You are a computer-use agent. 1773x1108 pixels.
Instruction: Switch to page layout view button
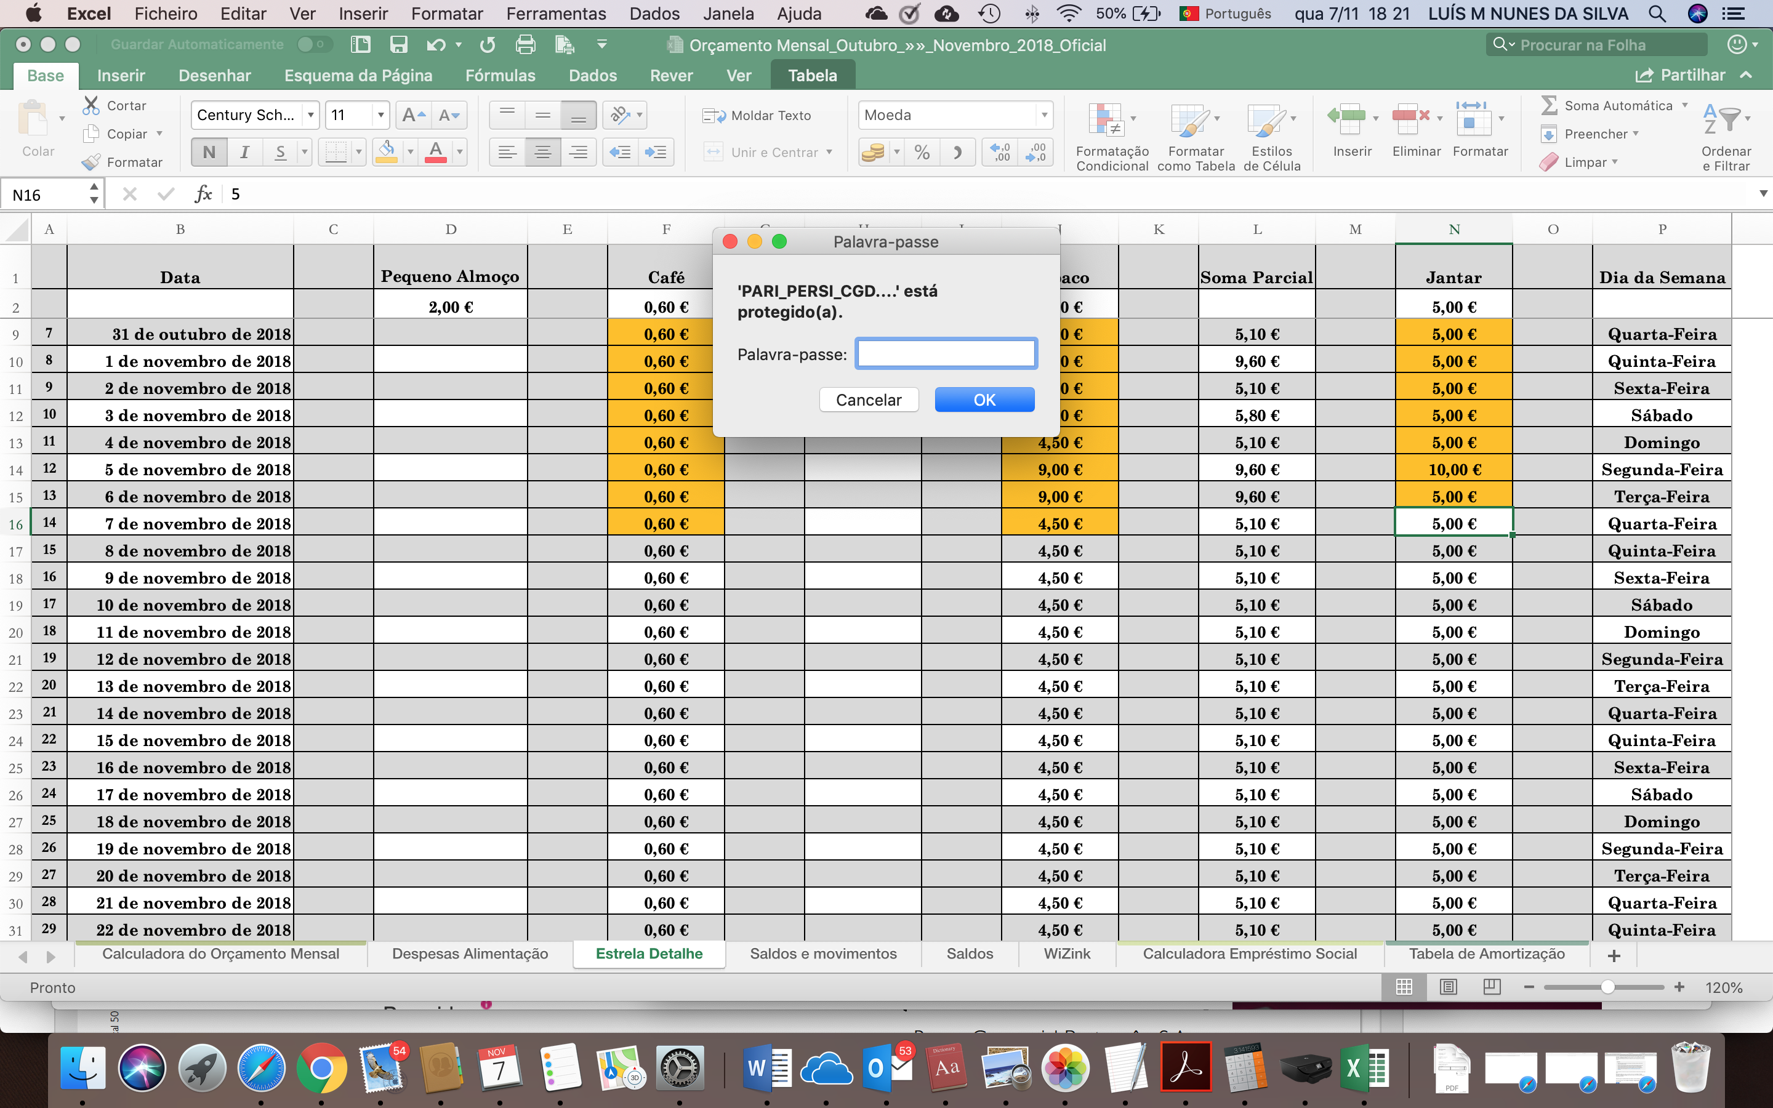coord(1448,987)
